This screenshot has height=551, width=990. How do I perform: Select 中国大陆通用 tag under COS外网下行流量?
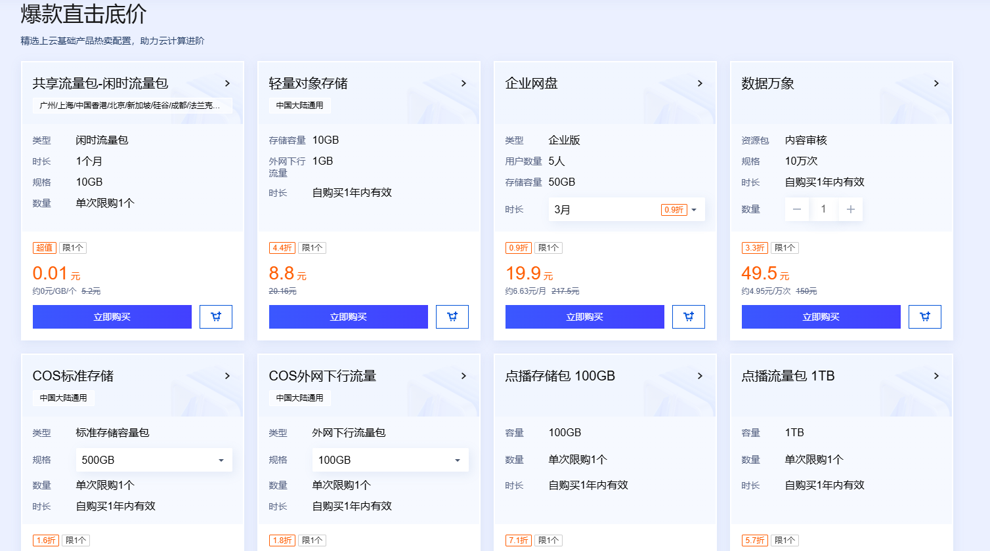point(299,398)
